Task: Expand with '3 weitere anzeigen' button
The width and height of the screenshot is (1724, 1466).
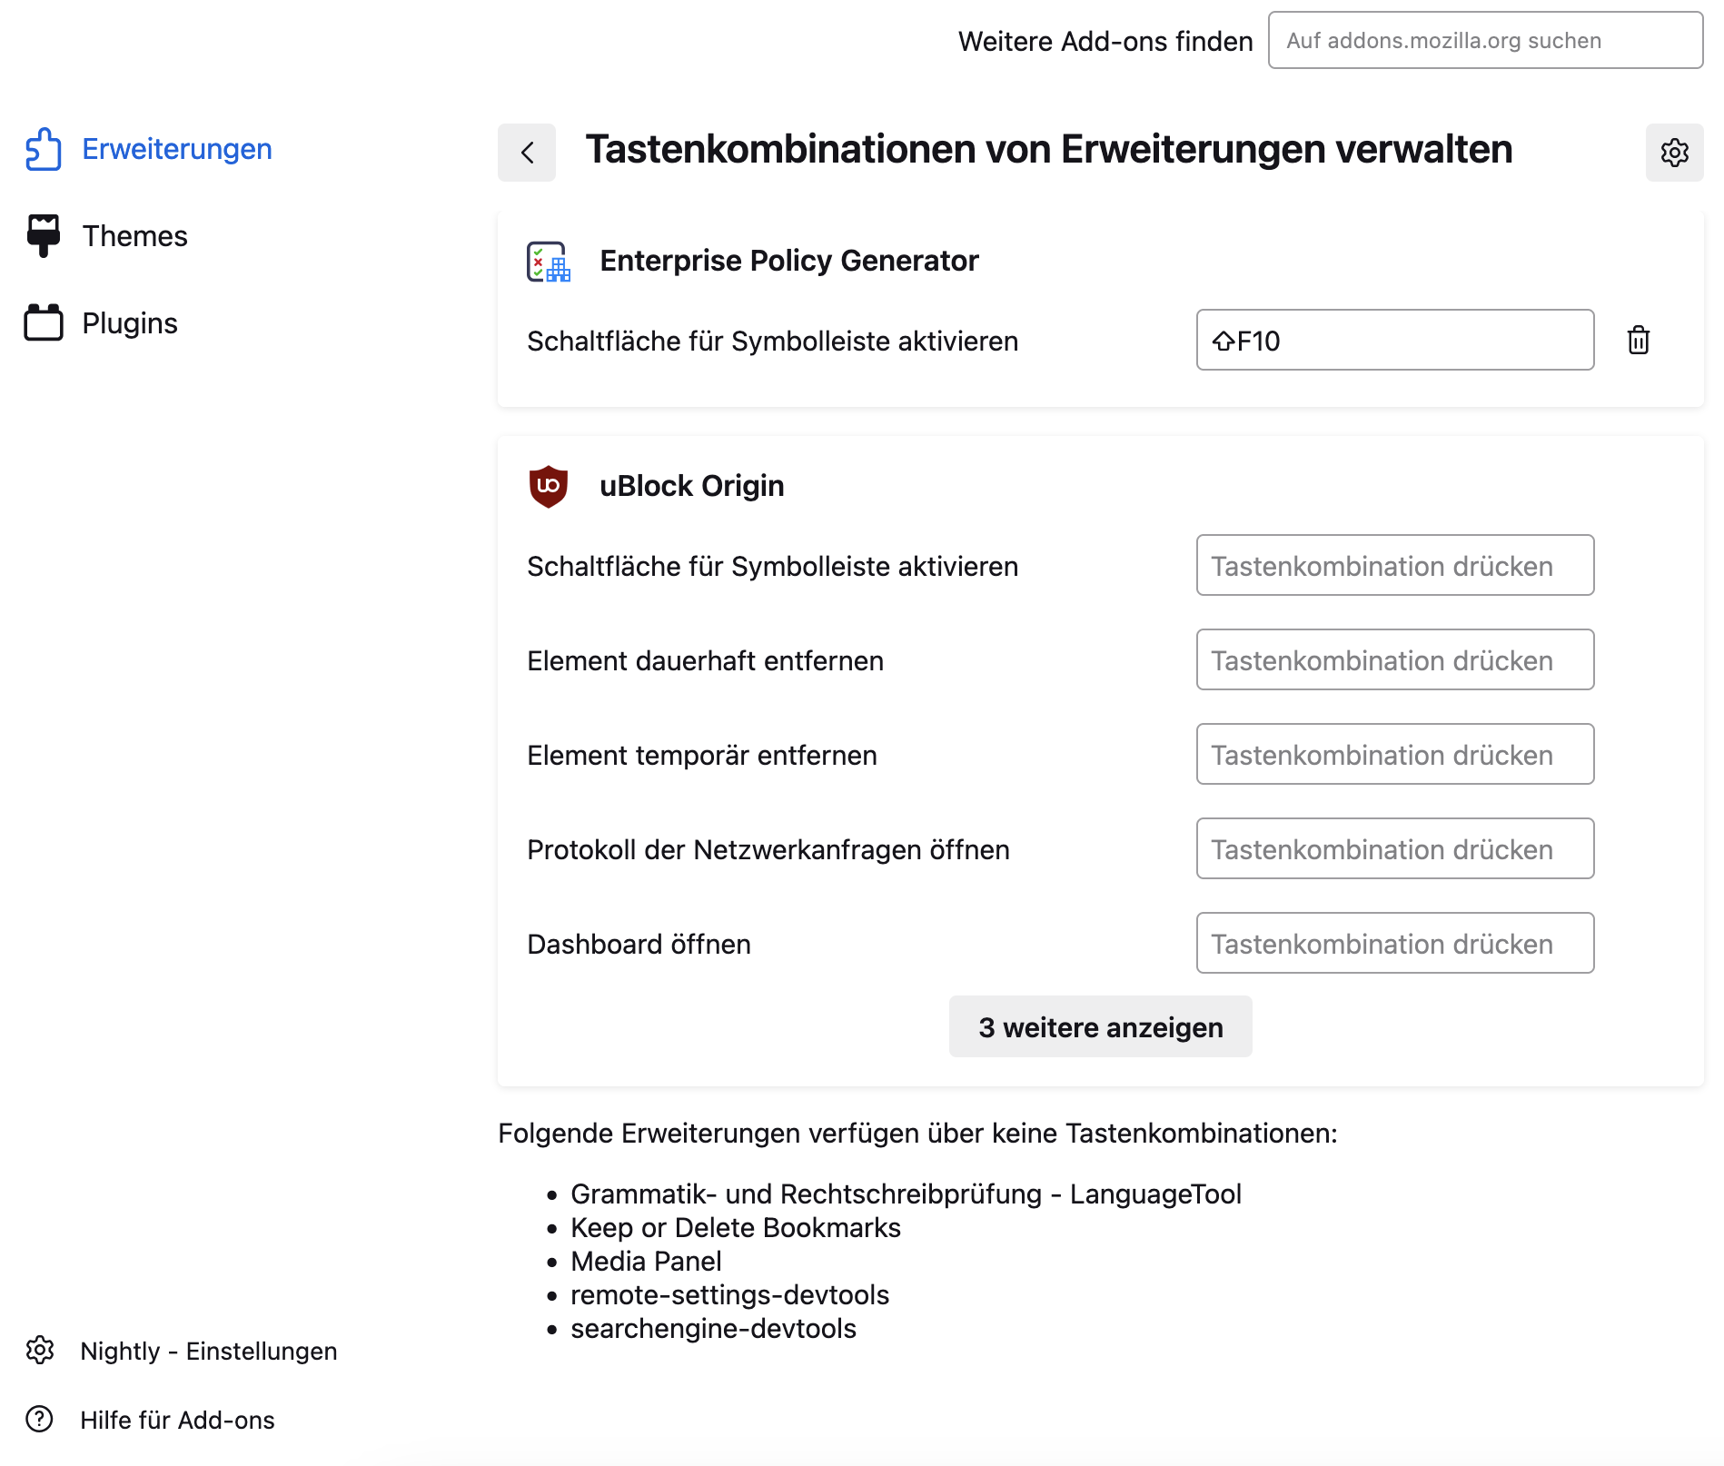Action: point(1100,1027)
